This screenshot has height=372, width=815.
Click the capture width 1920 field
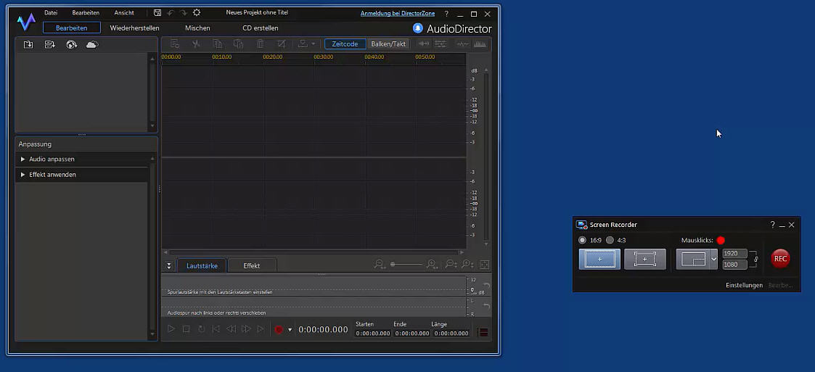(734, 254)
